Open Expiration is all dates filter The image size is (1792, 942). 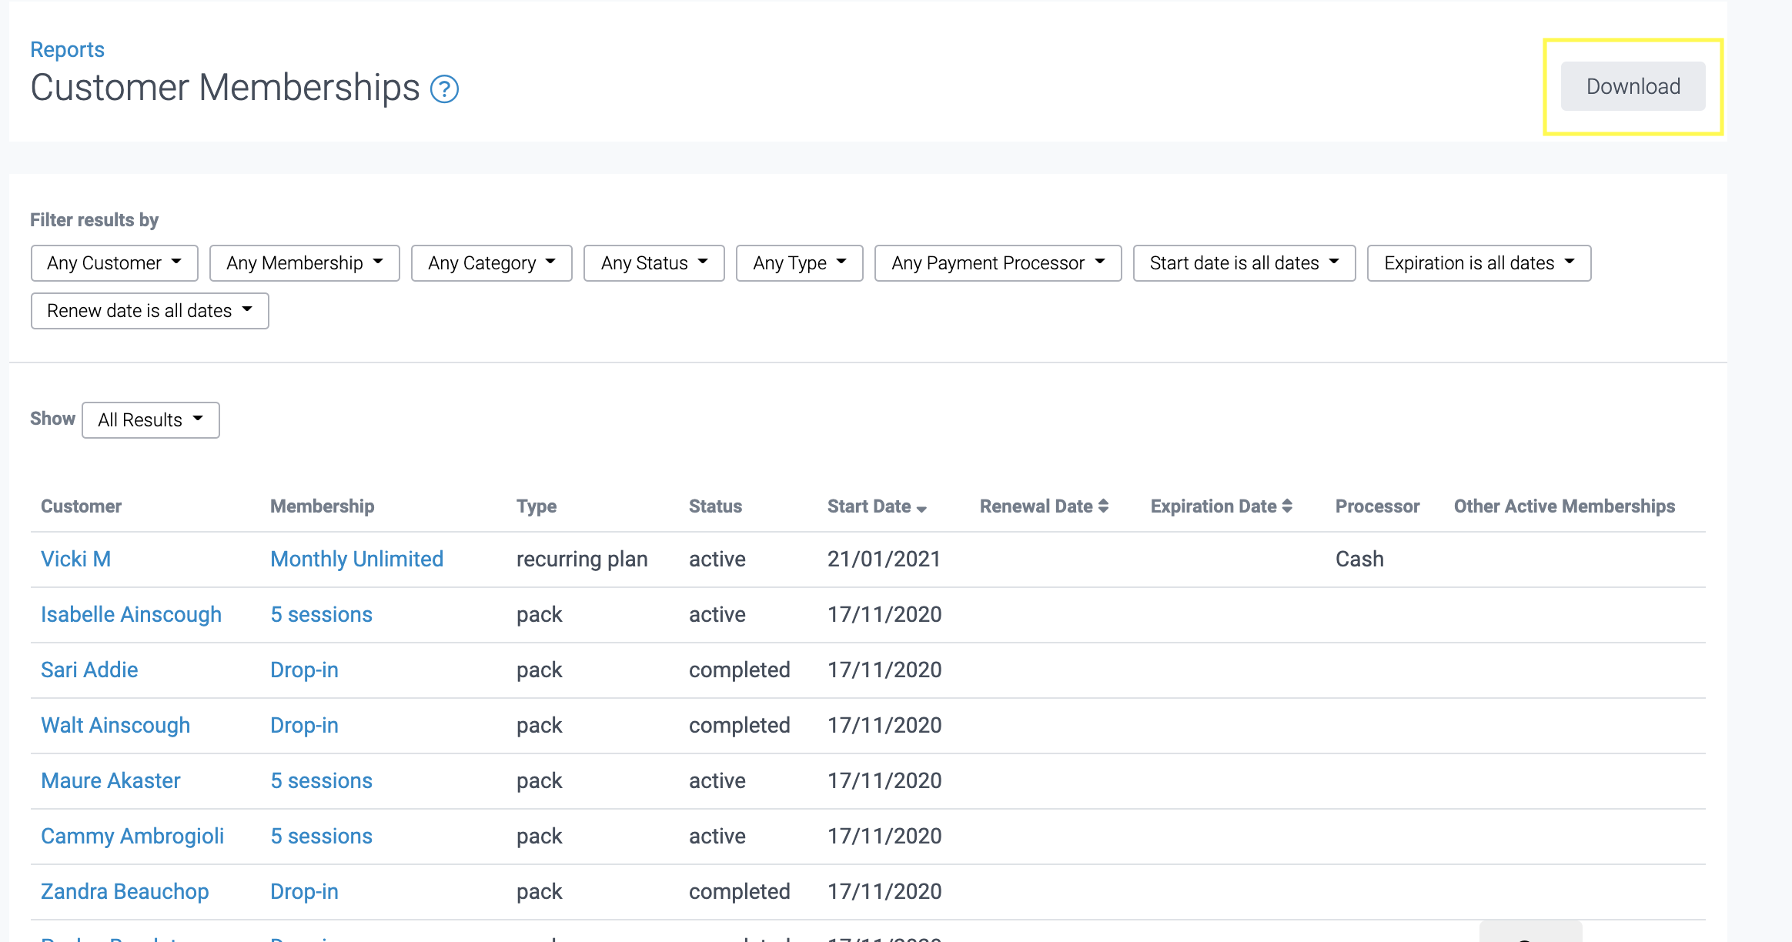click(1479, 263)
